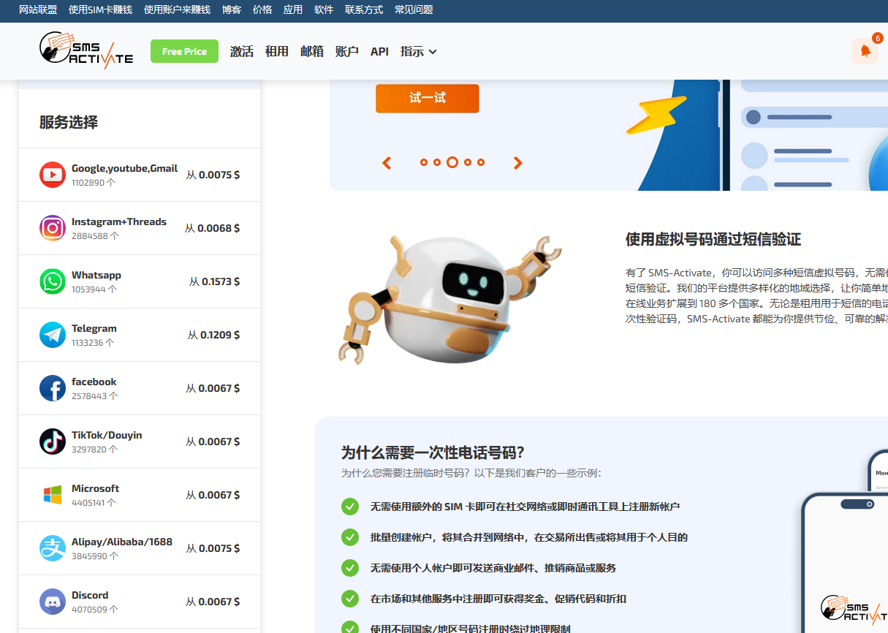The width and height of the screenshot is (888, 633).
Task: Select the Discord service icon
Action: point(53,602)
